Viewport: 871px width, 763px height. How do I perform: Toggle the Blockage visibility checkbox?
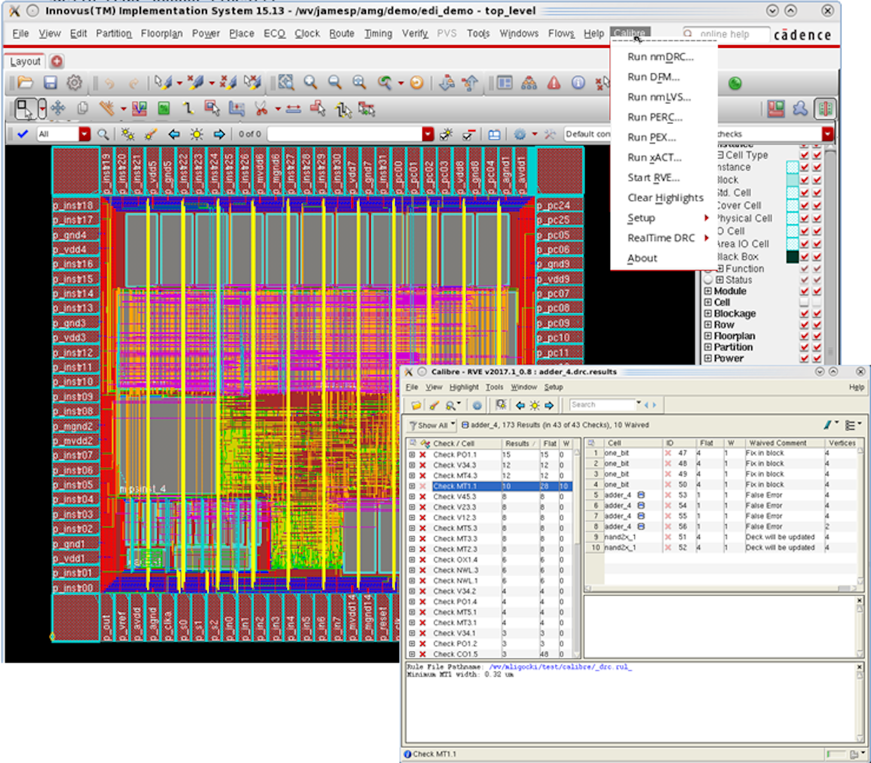[804, 314]
